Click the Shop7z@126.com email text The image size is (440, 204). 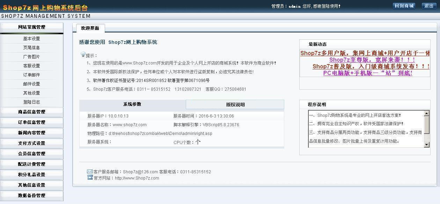[140, 172]
